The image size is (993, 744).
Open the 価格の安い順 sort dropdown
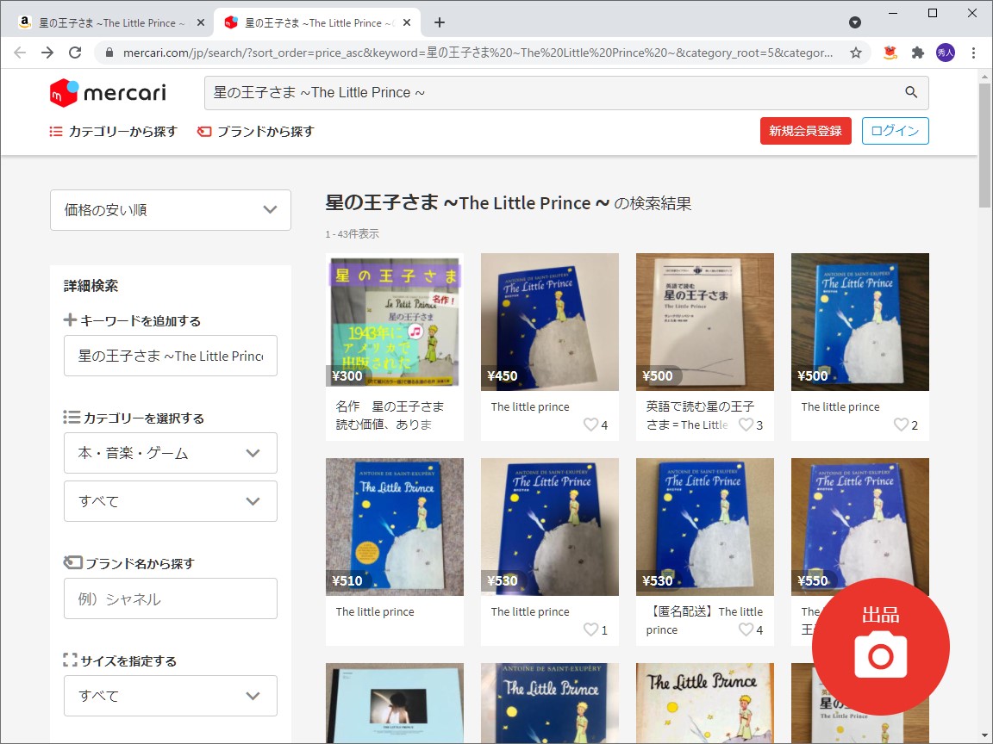click(170, 210)
